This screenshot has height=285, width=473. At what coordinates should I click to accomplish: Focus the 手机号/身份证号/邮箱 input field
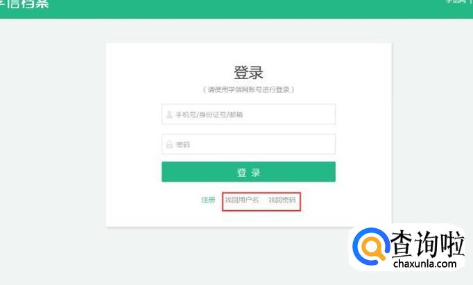pos(248,114)
